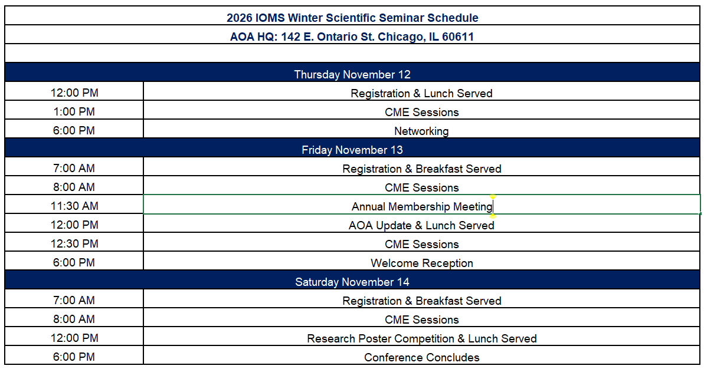Viewport: 704px width, 369px height.
Task: Click the AOA HQ address cell
Action: (x=352, y=35)
